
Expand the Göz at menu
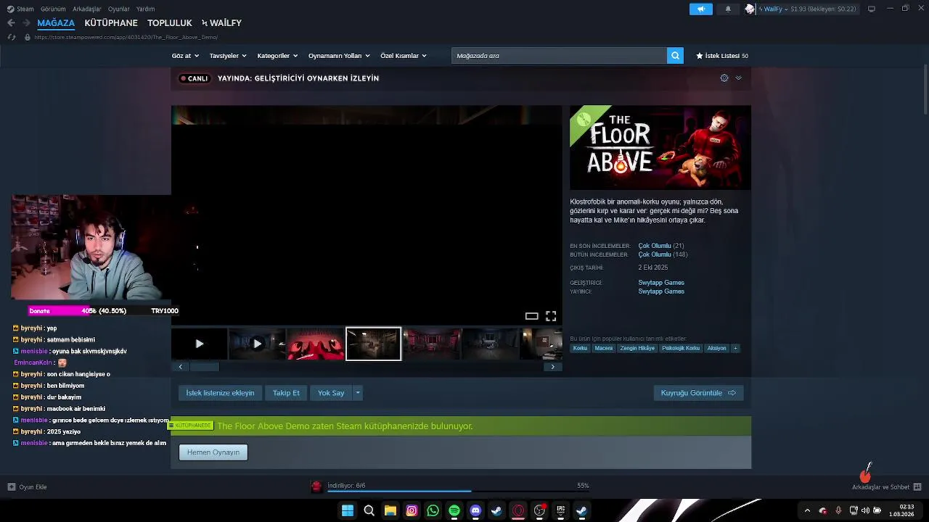pos(187,56)
